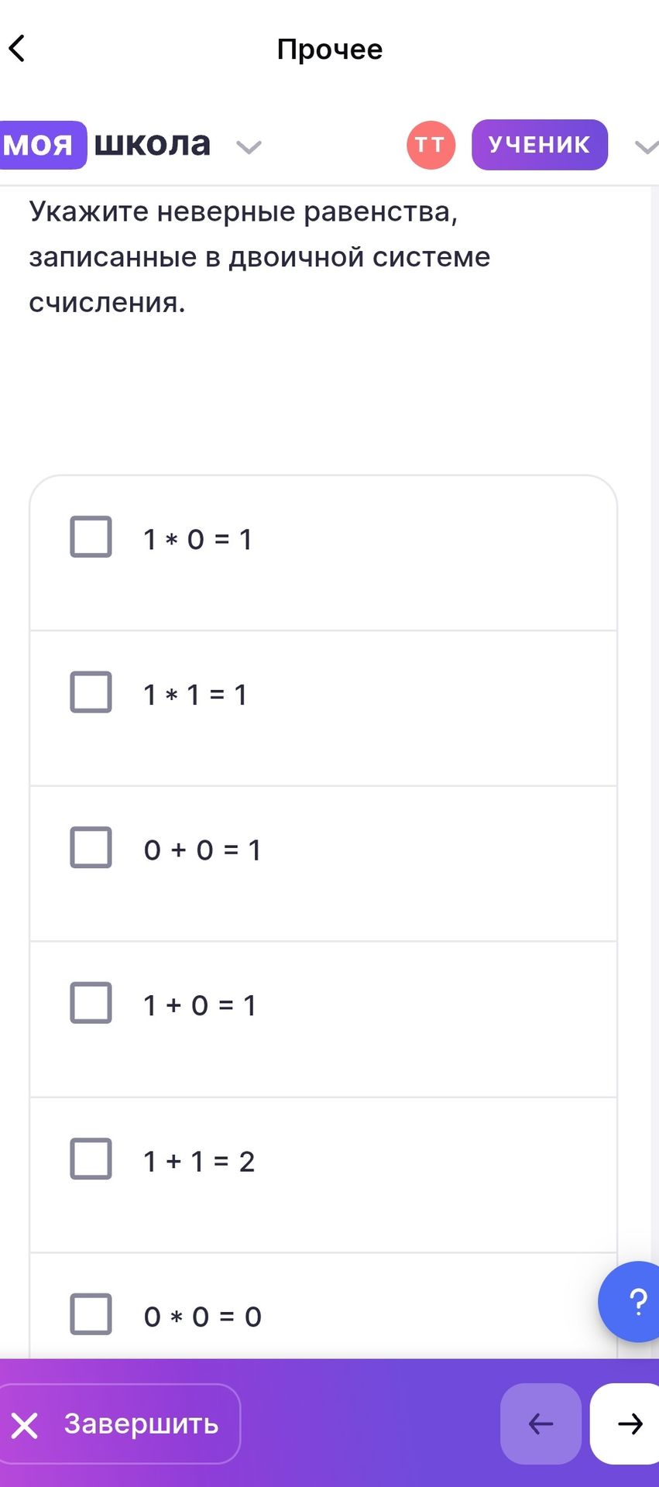Tap the X icon in Завершить
This screenshot has height=1487, width=659.
25,1424
